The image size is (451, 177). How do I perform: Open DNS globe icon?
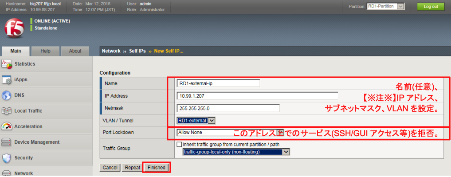tap(6, 95)
